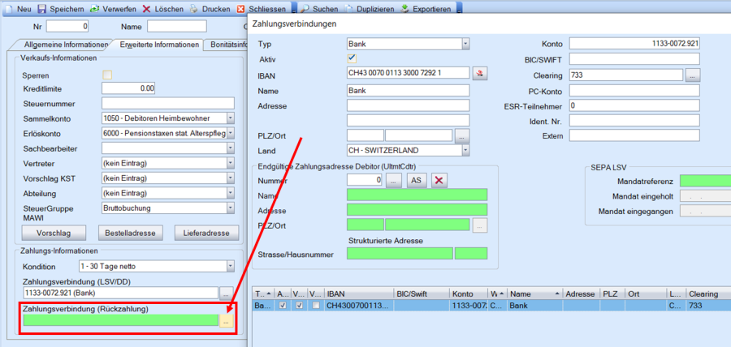
Task: Click the Suchen search toolbar icon
Action: (305, 7)
